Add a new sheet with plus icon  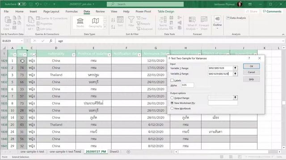point(128,152)
